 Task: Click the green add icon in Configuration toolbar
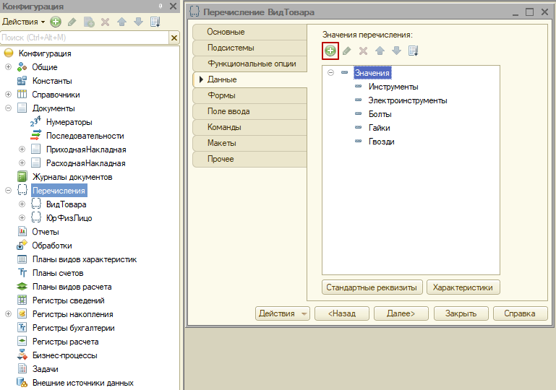coord(56,22)
